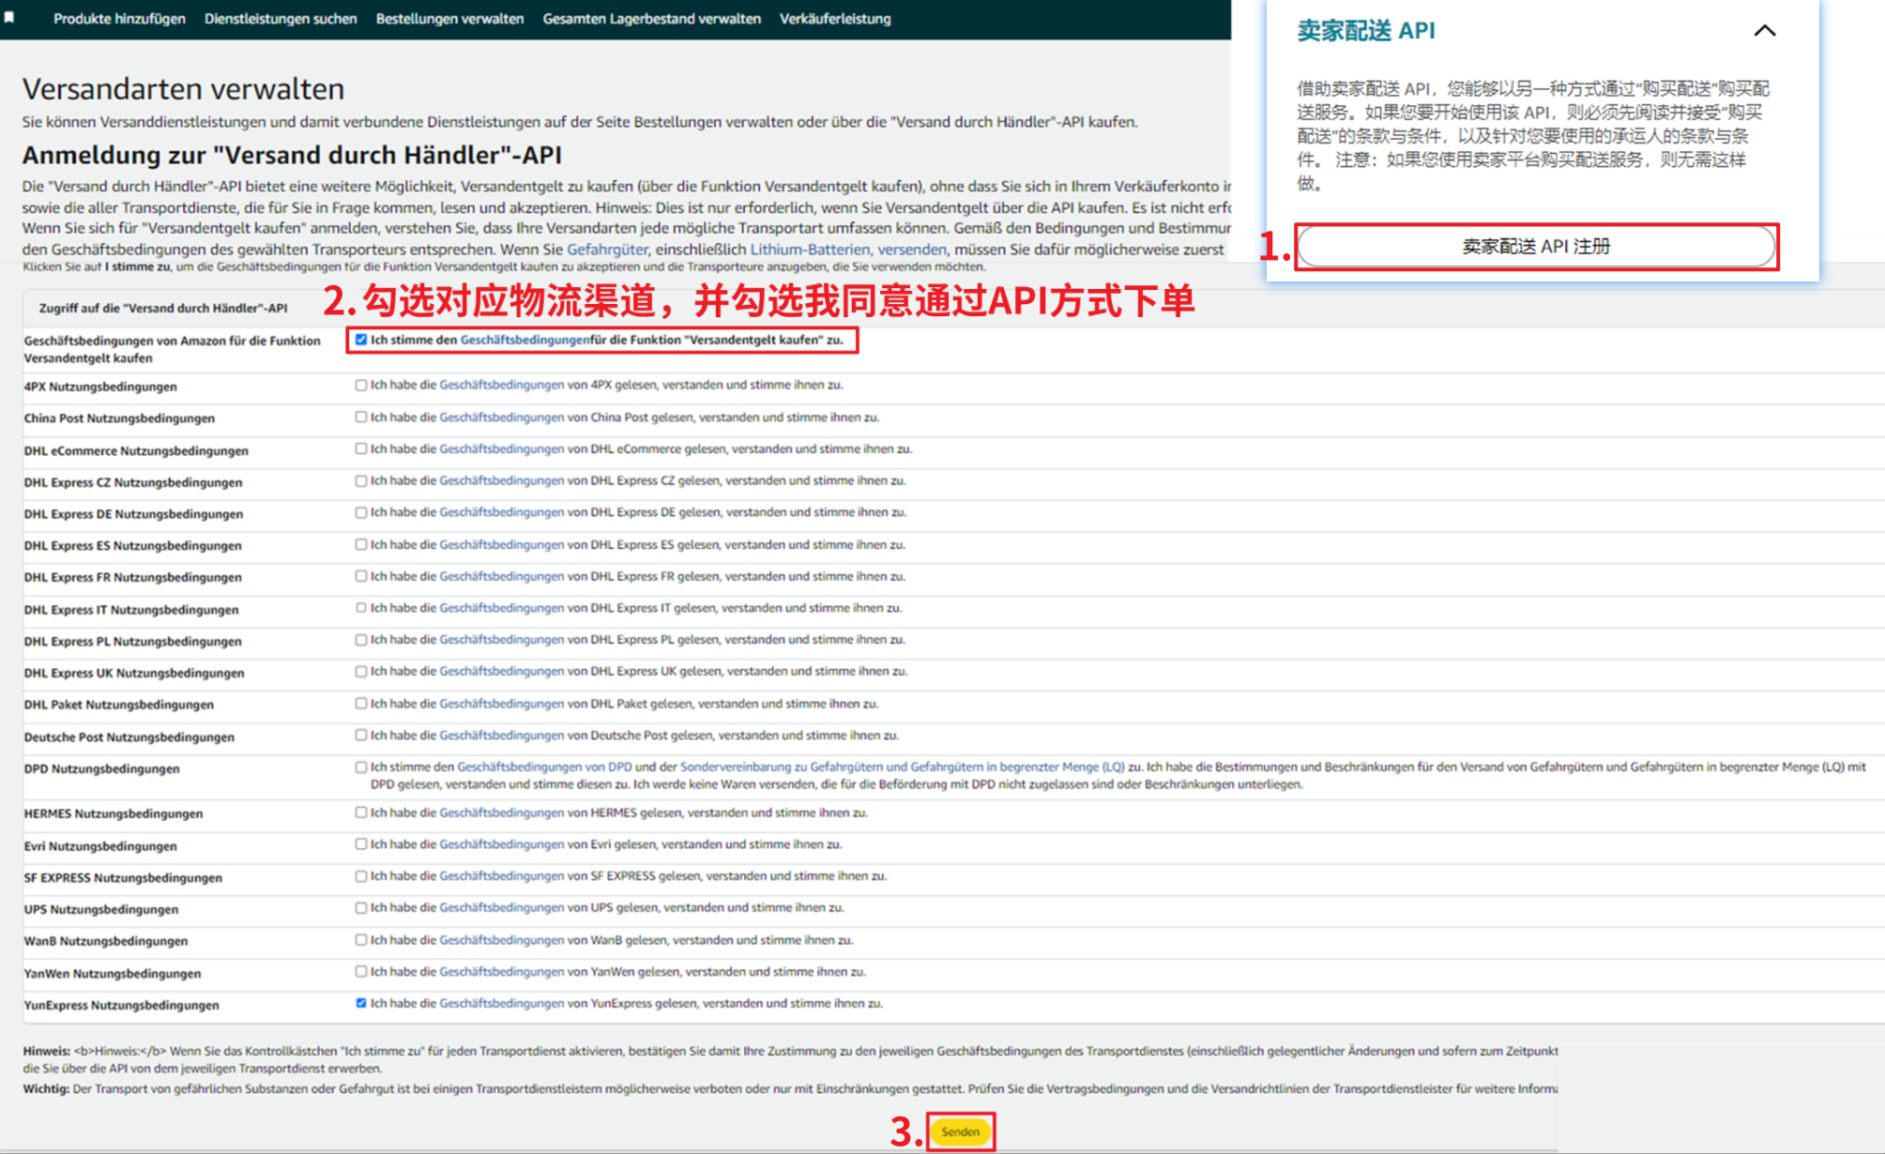This screenshot has width=1885, height=1154.
Task: Uncheck Versandentgelt kaufen agreement checkbox
Action: click(x=361, y=340)
